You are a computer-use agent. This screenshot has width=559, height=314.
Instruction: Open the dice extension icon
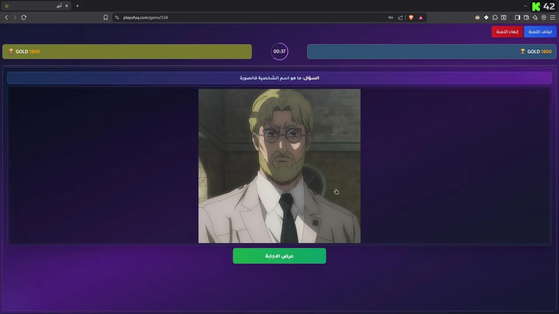click(x=486, y=17)
